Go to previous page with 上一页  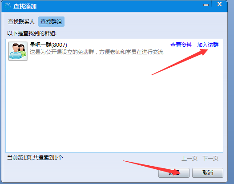(190, 158)
